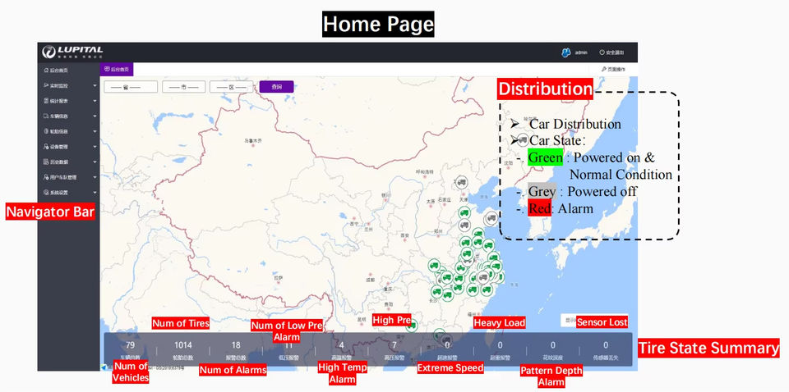This screenshot has width=789, height=392.
Task: Click the green truck marker below the 天津 grey marker
Action: 464,212
